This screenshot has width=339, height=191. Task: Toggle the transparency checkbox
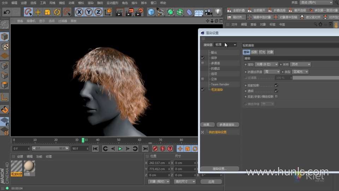click(276, 91)
